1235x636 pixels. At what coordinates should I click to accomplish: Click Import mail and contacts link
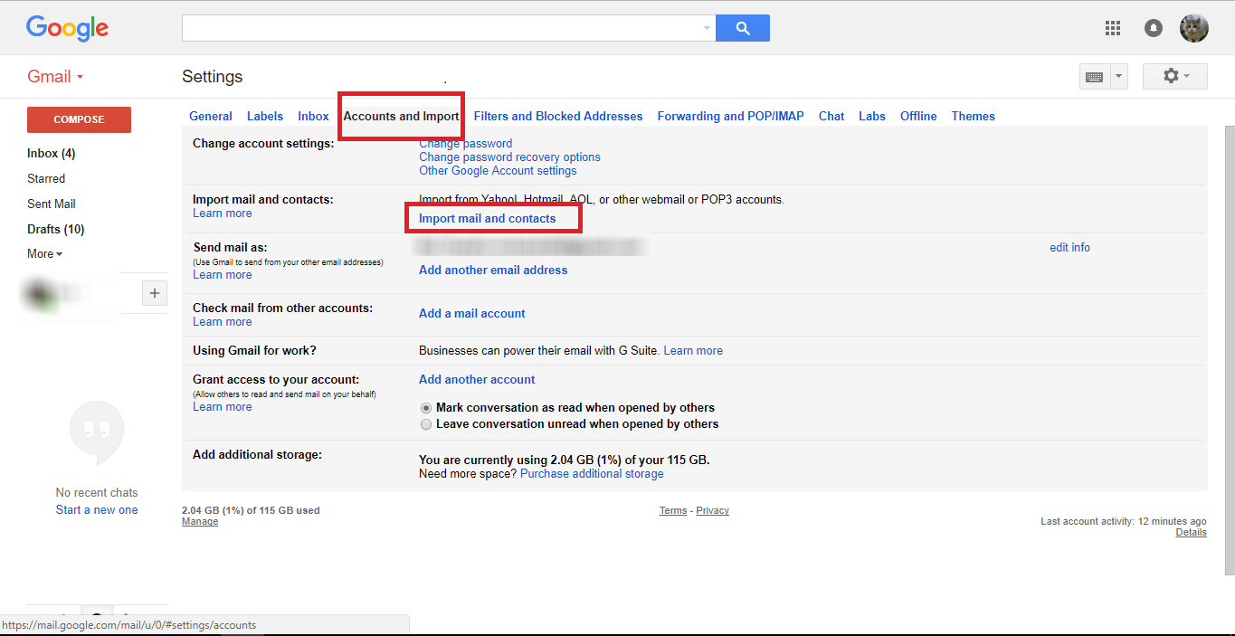coord(487,219)
